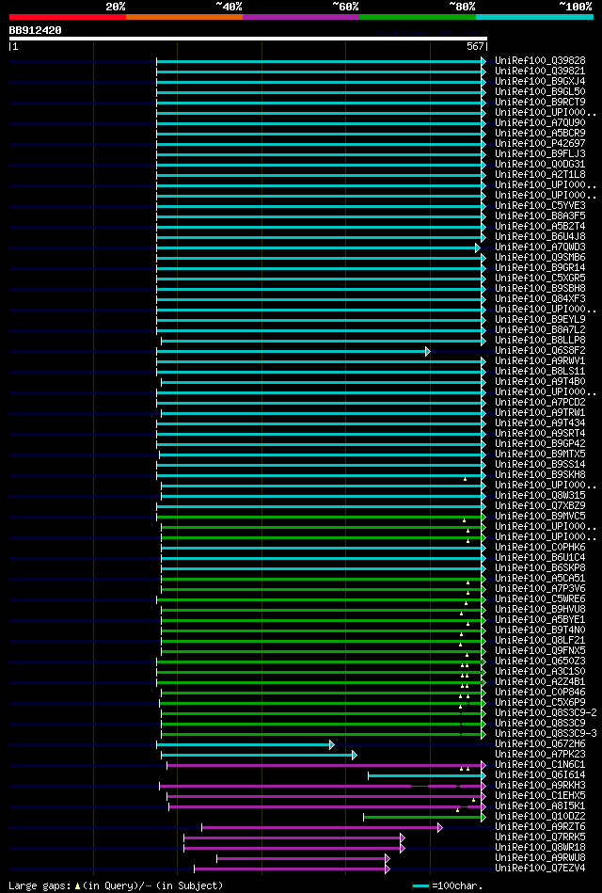Select UniRef100_Q7XBZ9 label
This screenshot has width=602, height=893.
[x=540, y=505]
